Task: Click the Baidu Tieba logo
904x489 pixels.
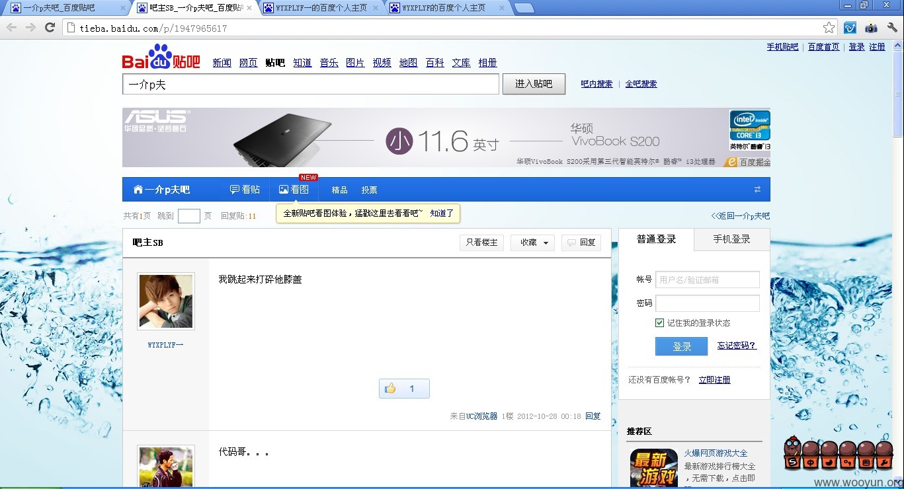Action: (161, 57)
